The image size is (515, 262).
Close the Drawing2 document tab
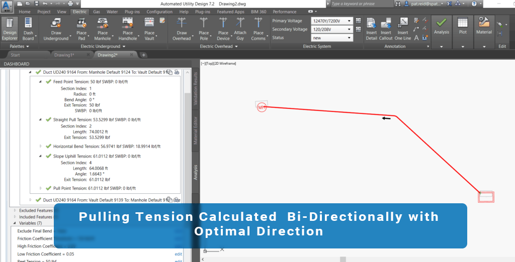(x=132, y=55)
